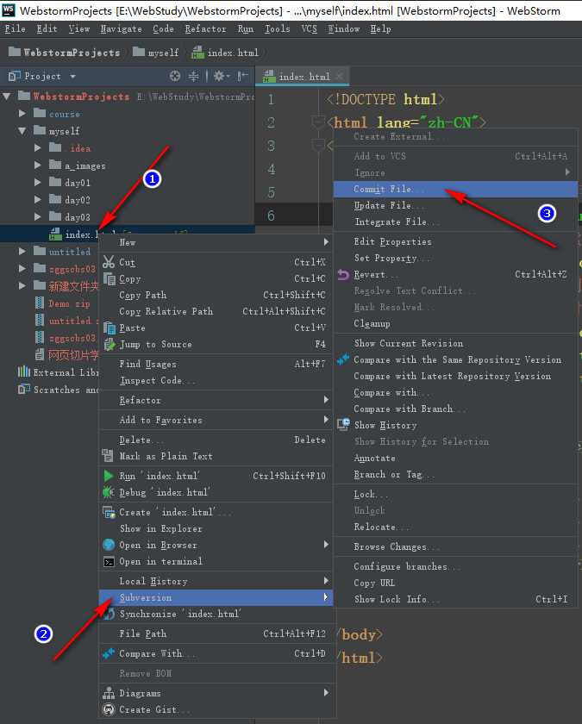Click the Compare With diff icon
The width and height of the screenshot is (582, 724).
(109, 653)
